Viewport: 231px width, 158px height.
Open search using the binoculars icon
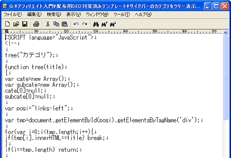coord(96,24)
